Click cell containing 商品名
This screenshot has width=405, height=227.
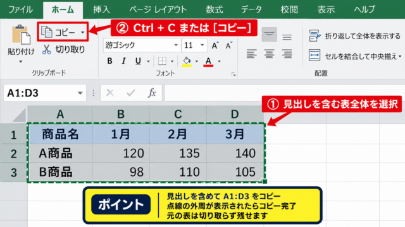coord(60,134)
